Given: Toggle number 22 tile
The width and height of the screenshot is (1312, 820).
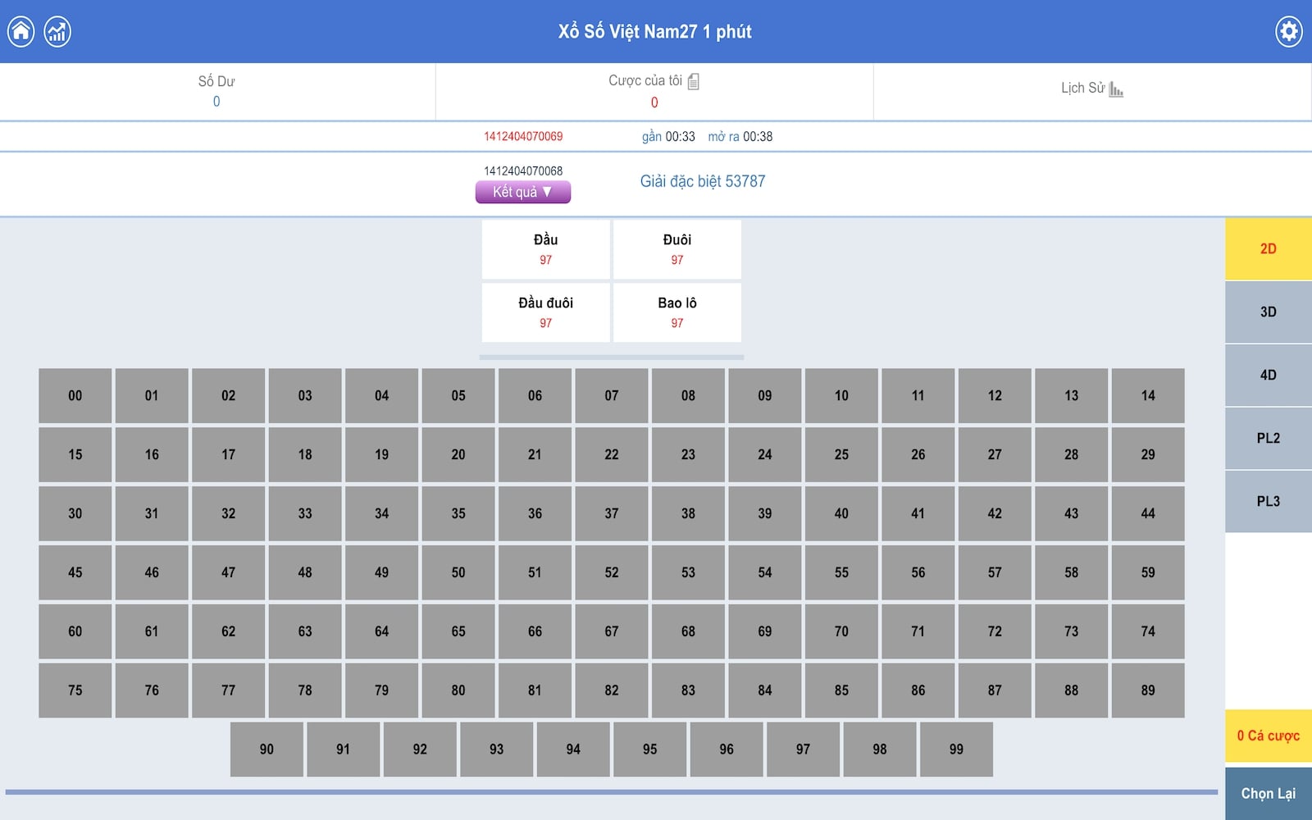Looking at the screenshot, I should (612, 455).
